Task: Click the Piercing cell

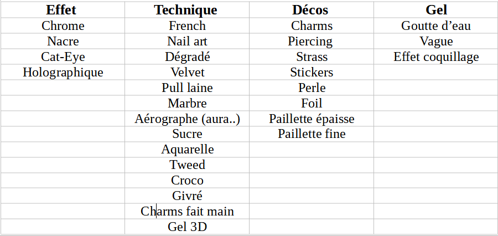Action: (310, 42)
